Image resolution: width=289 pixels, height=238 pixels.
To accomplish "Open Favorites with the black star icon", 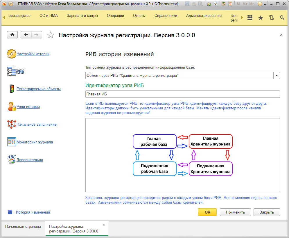I will [261, 18].
